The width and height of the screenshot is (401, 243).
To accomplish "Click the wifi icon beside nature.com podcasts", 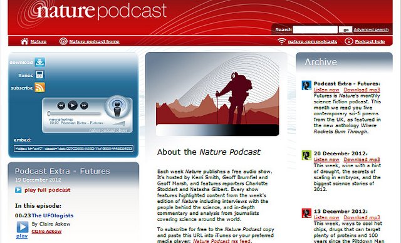I will pyautogui.click(x=281, y=41).
